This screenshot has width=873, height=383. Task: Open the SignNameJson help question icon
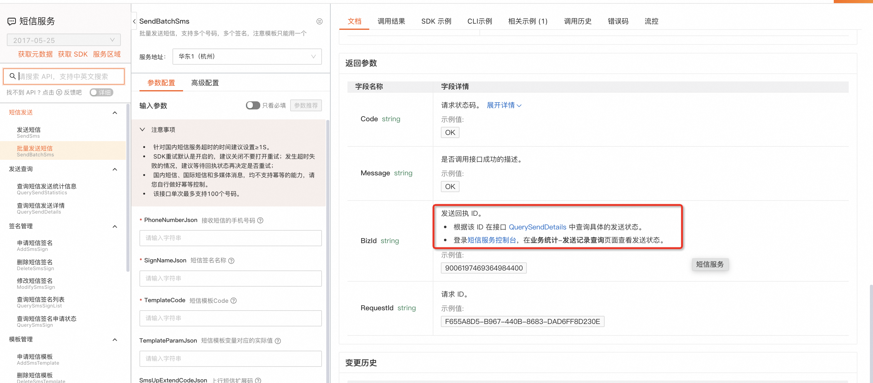pyautogui.click(x=231, y=261)
